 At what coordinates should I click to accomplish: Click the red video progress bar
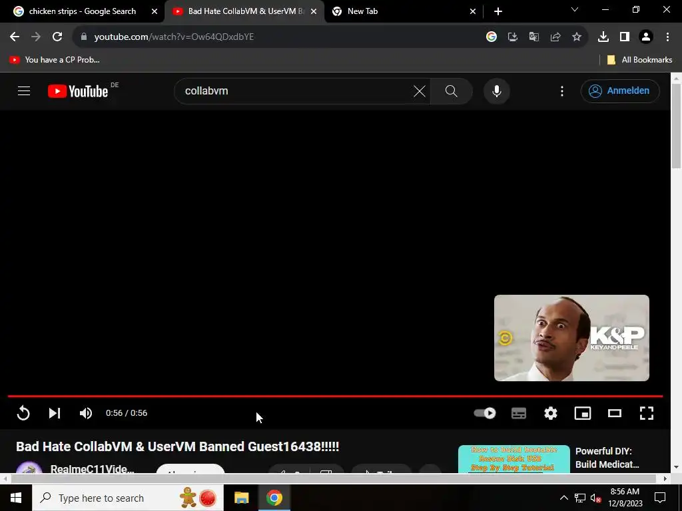pos(335,397)
